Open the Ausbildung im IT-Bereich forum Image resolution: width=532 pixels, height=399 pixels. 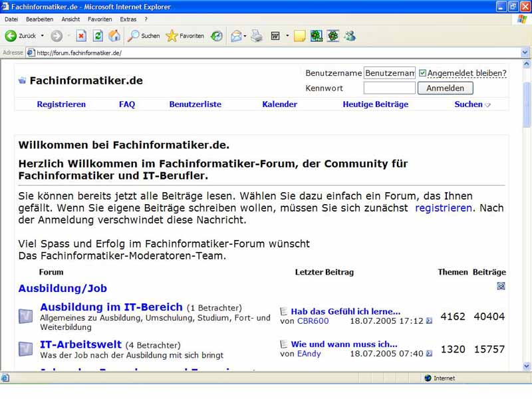tap(111, 307)
